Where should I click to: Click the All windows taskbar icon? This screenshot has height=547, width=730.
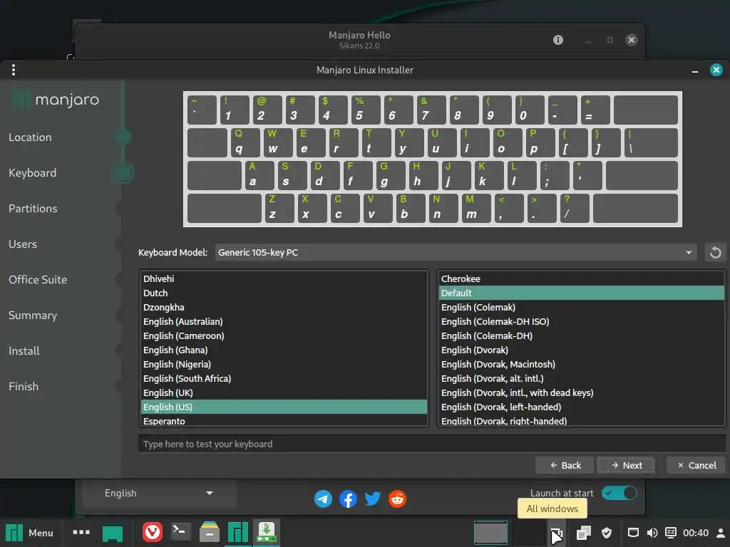click(x=556, y=533)
